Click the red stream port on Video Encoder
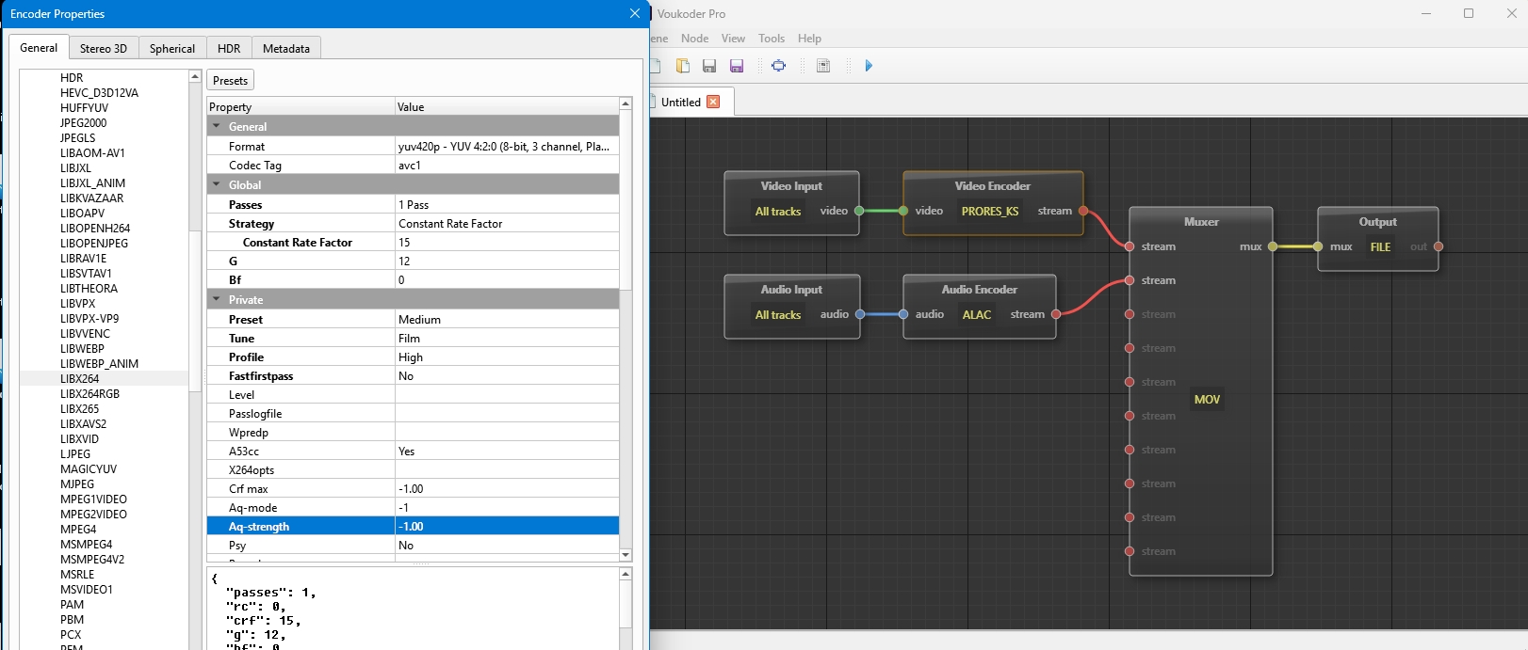This screenshot has height=650, width=1528. pyautogui.click(x=1083, y=211)
